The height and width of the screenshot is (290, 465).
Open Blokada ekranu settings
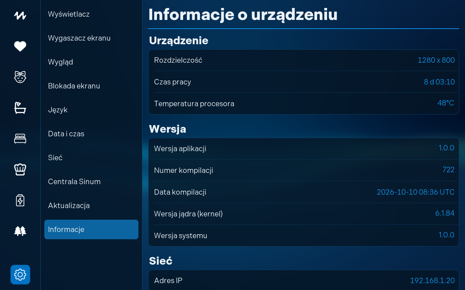(x=91, y=86)
